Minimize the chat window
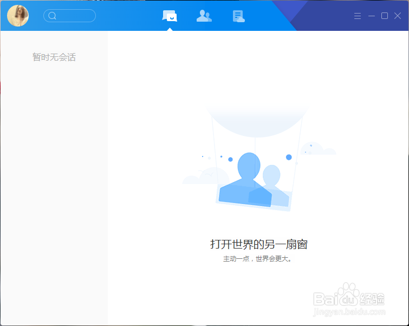This screenshot has height=326, width=409. tap(372, 16)
